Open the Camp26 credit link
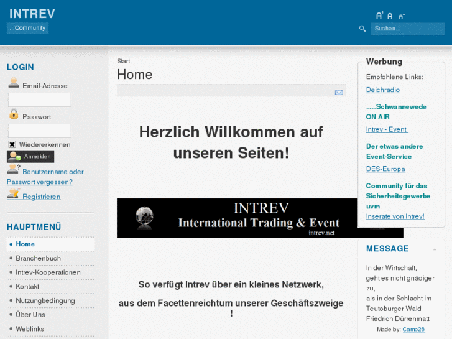452x339 pixels. pos(413,329)
